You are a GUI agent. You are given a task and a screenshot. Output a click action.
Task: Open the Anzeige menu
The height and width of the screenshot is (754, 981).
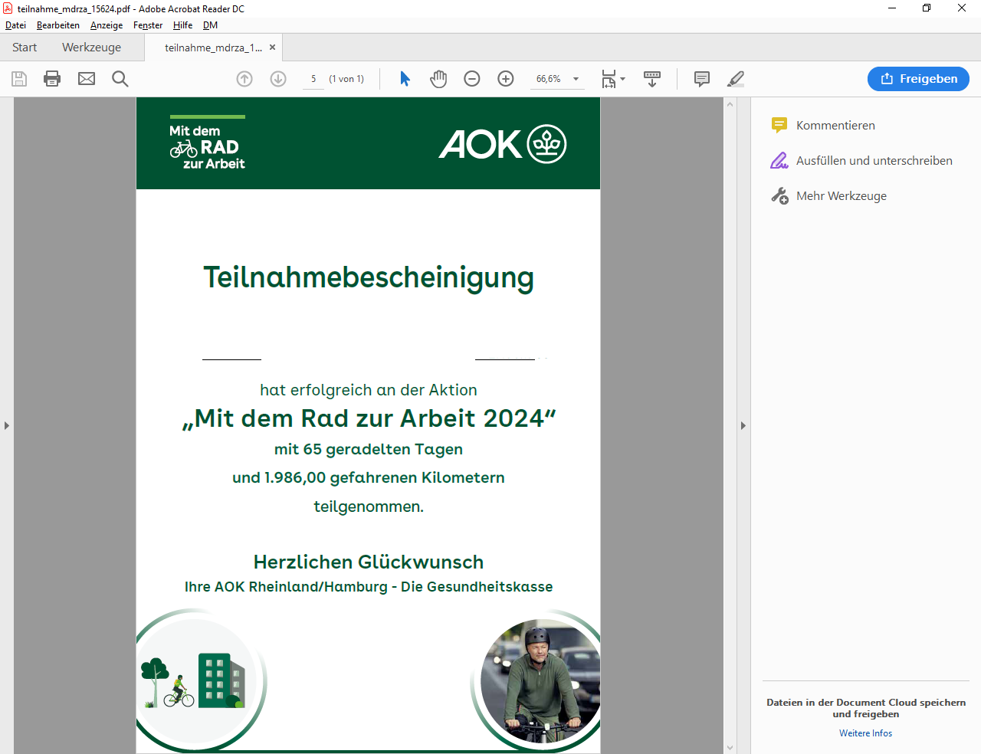point(107,25)
